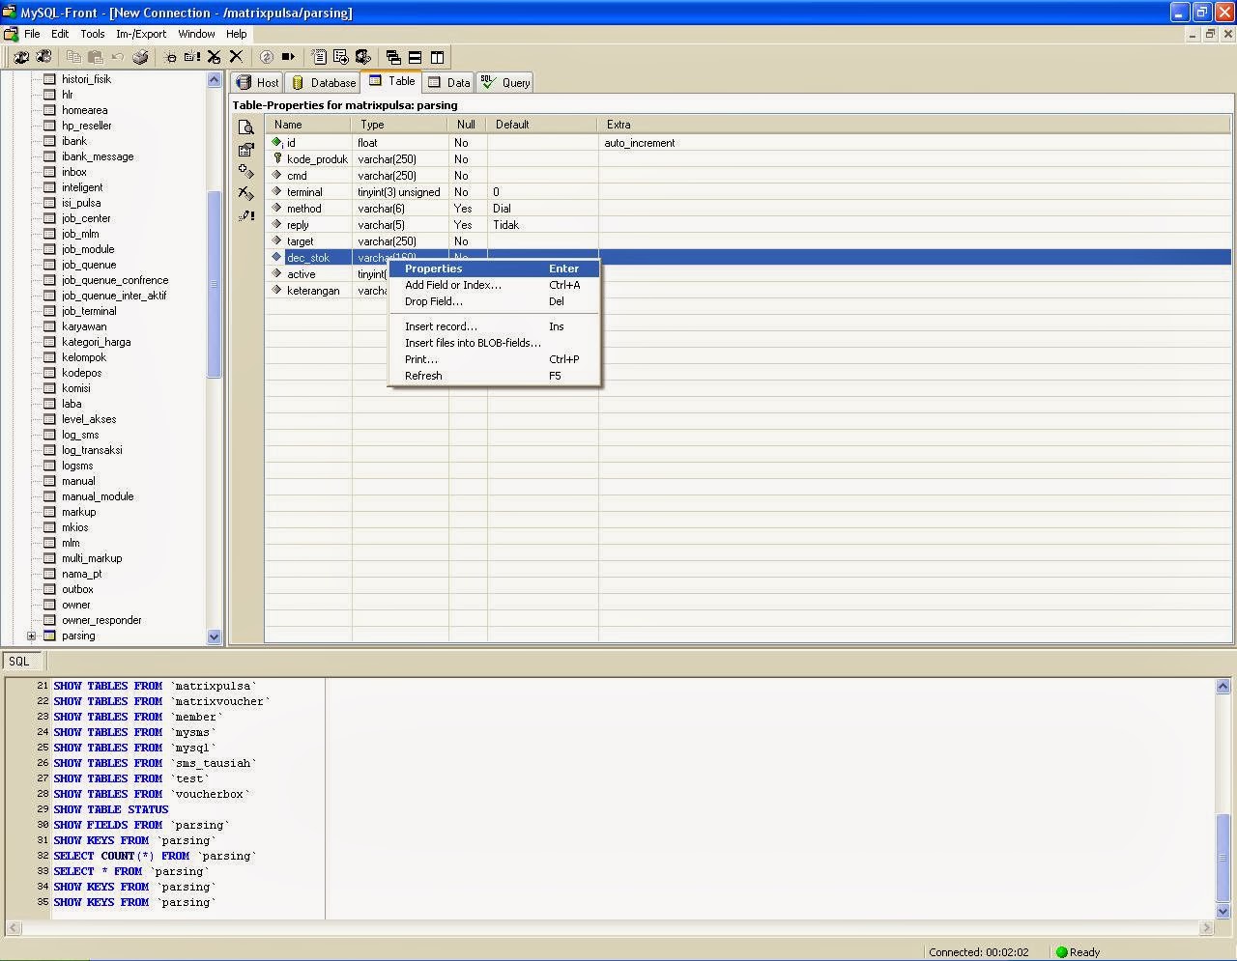Select the inbox table in the tree
This screenshot has width=1237, height=961.
tap(74, 172)
